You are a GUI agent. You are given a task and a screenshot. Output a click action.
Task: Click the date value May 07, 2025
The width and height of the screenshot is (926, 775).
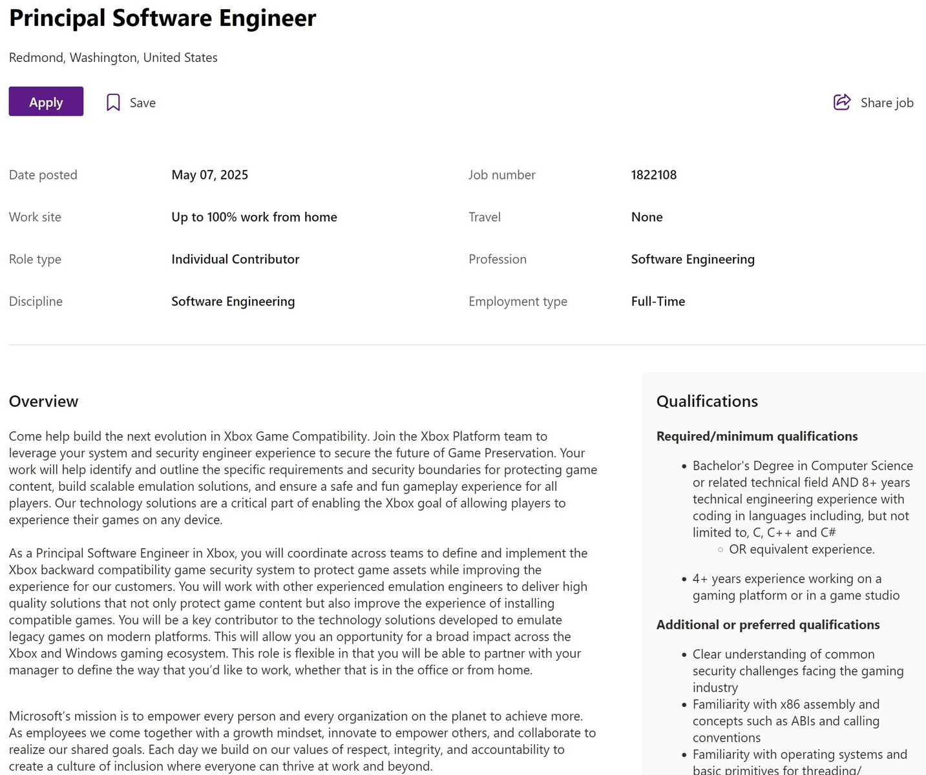point(210,175)
